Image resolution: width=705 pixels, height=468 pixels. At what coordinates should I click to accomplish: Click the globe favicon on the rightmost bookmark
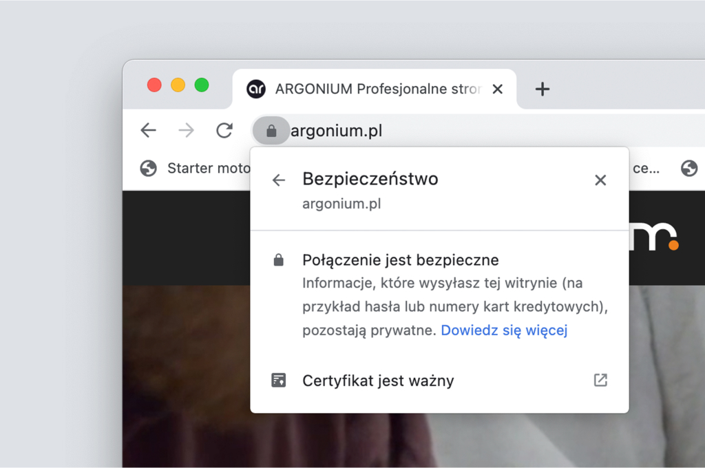[x=689, y=168]
